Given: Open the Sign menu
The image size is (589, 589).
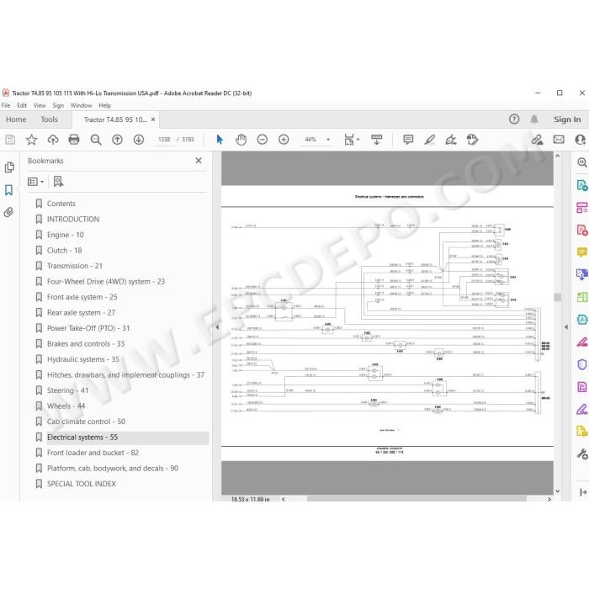Looking at the screenshot, I should [58, 105].
